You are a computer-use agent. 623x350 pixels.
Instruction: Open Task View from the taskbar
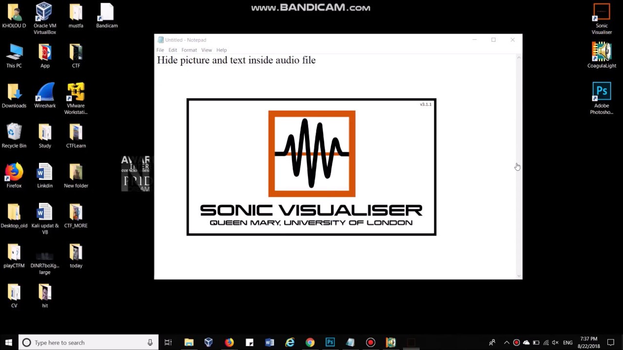(x=168, y=342)
